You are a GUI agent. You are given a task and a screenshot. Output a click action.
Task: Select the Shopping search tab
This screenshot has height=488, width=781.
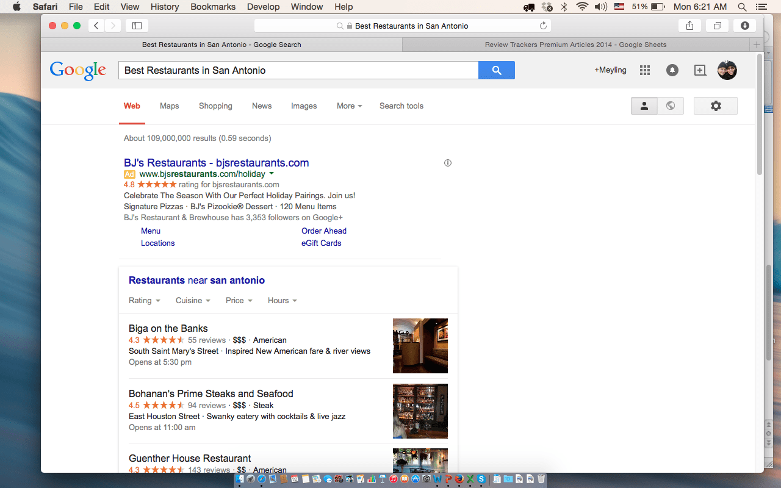point(215,106)
